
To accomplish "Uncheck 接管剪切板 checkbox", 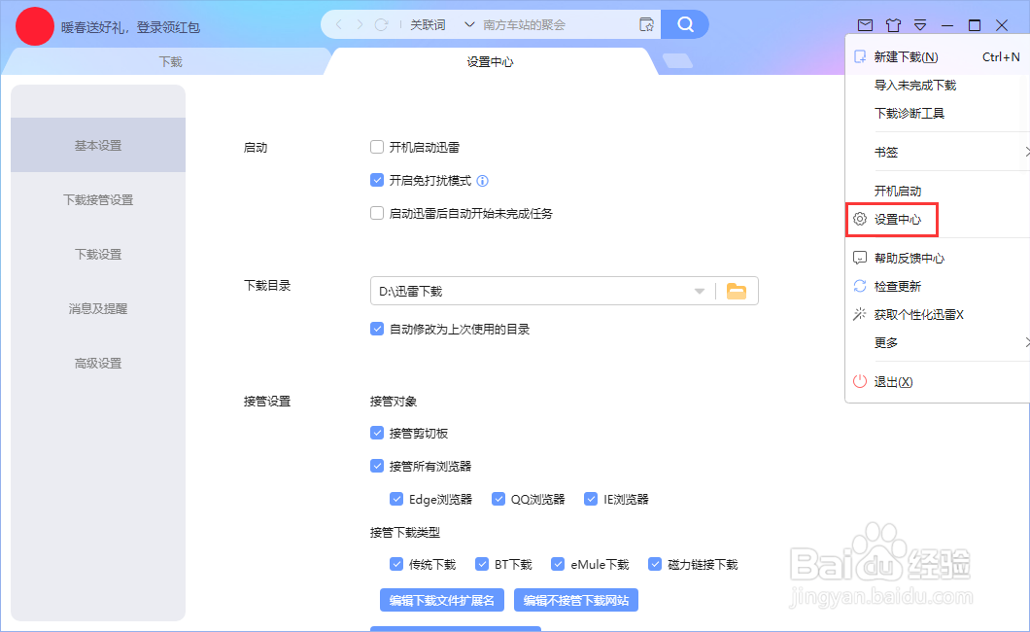I will tap(377, 433).
